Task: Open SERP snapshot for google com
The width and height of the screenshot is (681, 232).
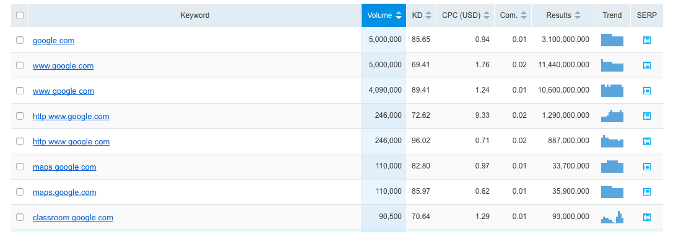Action: tap(647, 40)
